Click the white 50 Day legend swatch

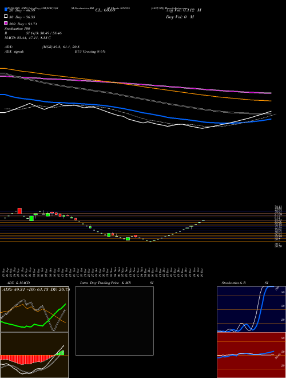point(6,17)
